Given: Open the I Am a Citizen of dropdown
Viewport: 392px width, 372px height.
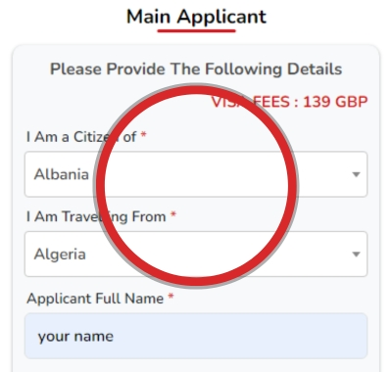Looking at the screenshot, I should 196,174.
